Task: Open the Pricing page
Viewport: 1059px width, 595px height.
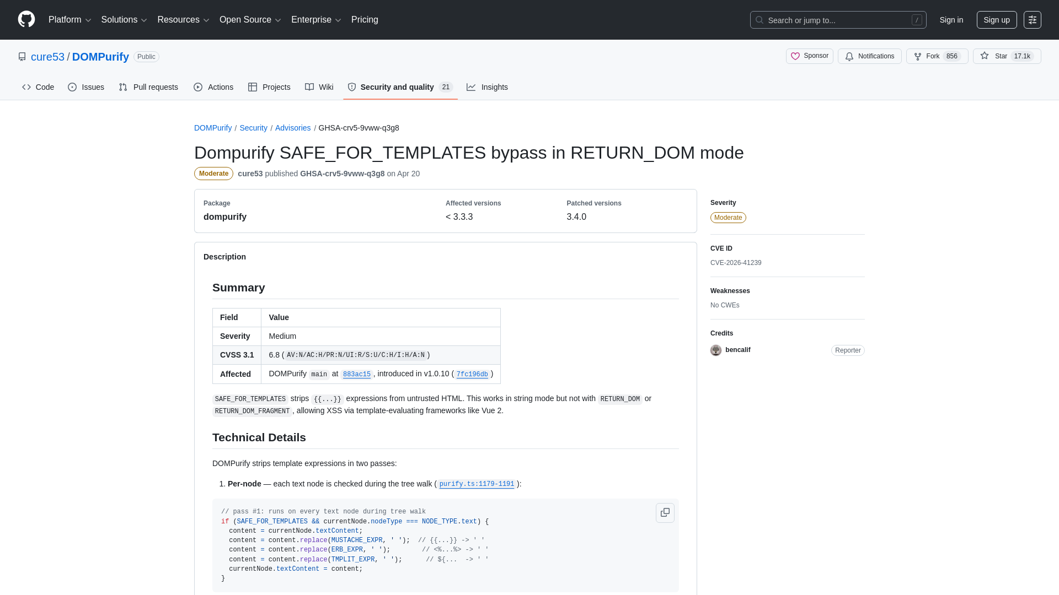Action: click(x=365, y=20)
